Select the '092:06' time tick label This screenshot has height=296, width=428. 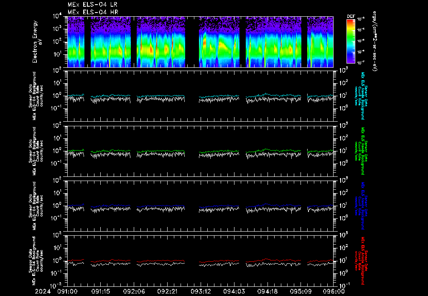pos(134,291)
